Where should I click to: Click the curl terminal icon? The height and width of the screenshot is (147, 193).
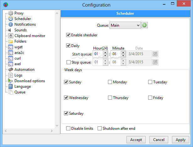point(11,58)
